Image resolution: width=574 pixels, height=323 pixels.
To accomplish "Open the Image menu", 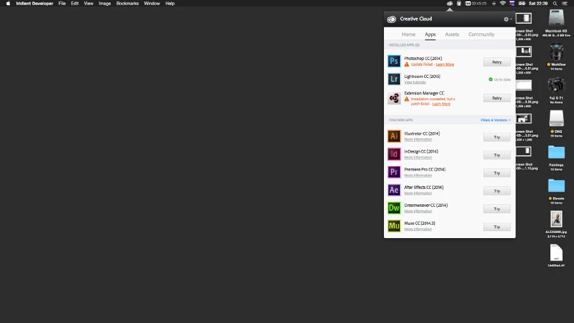I will [105, 3].
